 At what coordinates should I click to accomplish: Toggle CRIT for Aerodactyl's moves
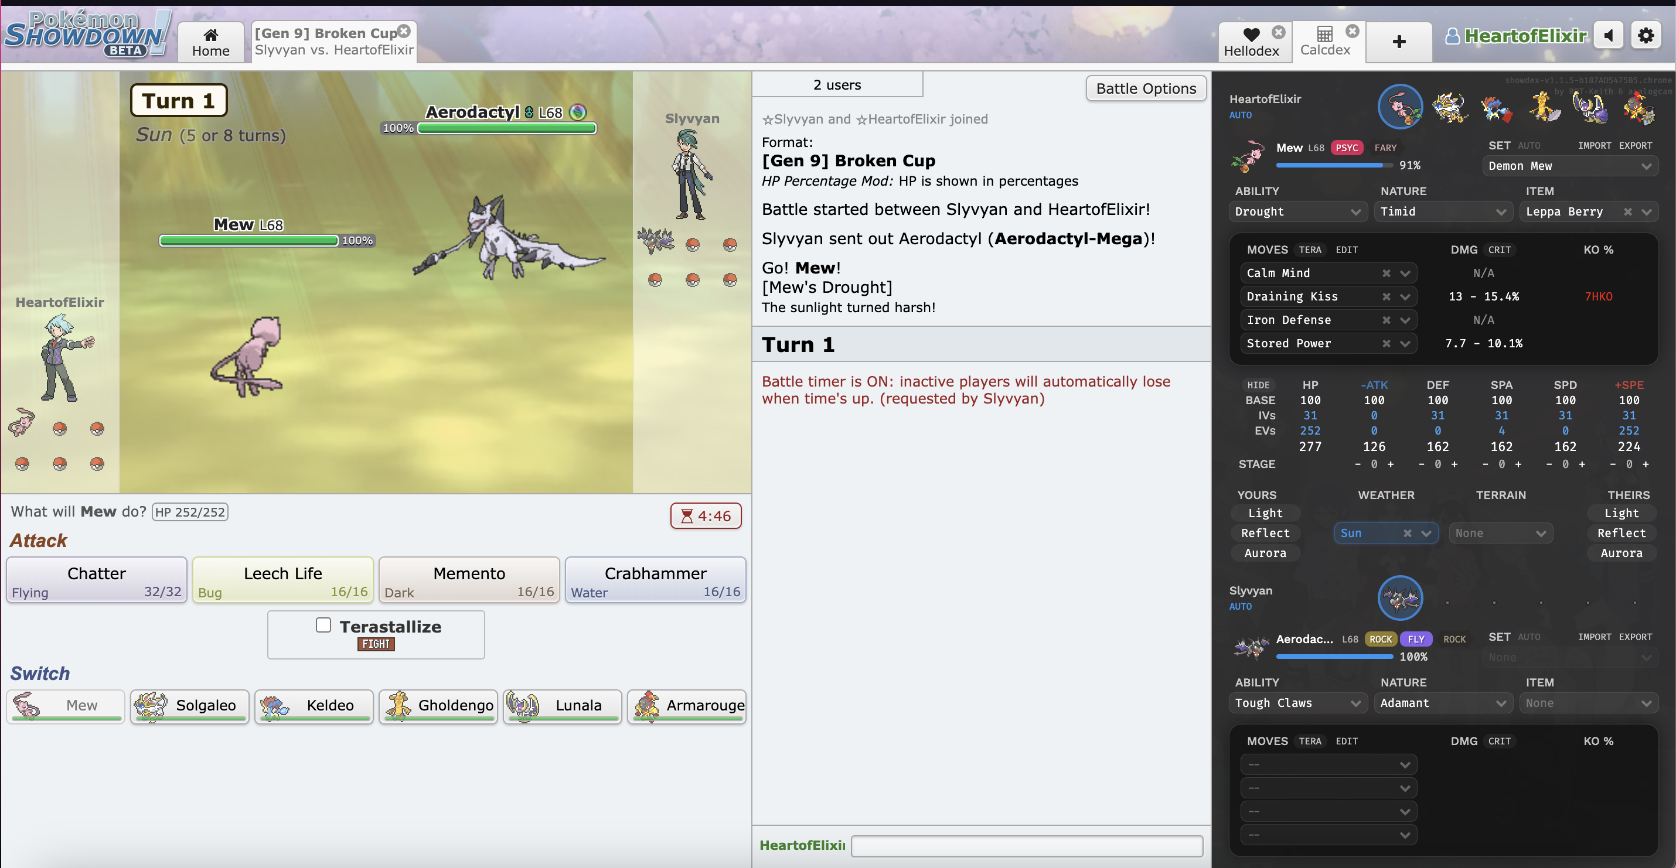[1499, 741]
